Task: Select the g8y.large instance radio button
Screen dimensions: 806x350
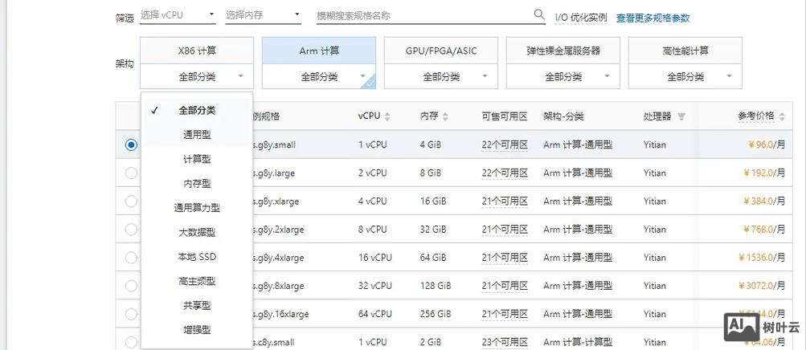Action: [x=131, y=173]
